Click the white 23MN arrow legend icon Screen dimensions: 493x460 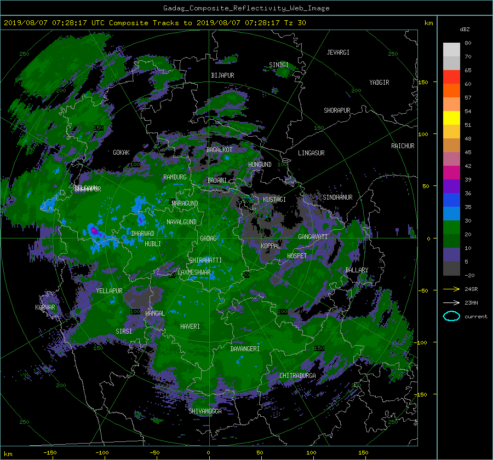(x=451, y=302)
